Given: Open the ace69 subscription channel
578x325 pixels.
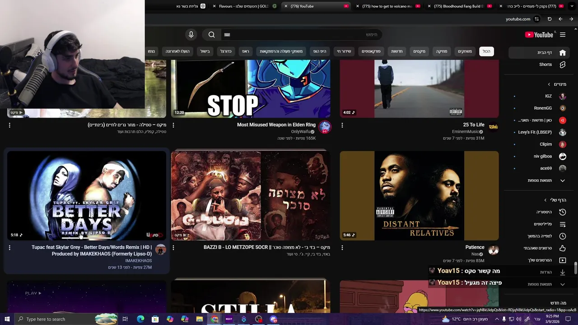Looking at the screenshot, I should coord(538,168).
